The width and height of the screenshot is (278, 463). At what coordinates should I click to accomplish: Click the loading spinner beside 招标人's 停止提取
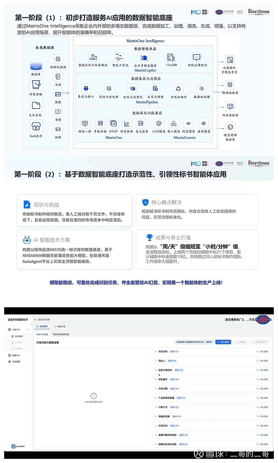click(257, 361)
